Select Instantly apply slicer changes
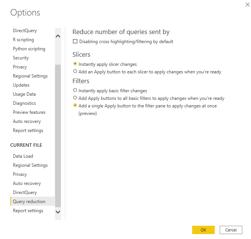Image resolution: width=251 pixels, height=239 pixels. tap(75, 64)
